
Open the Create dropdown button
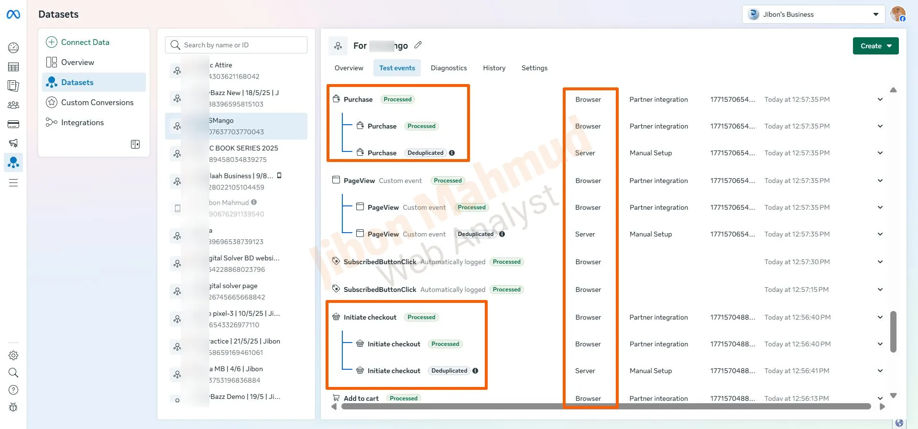point(875,46)
